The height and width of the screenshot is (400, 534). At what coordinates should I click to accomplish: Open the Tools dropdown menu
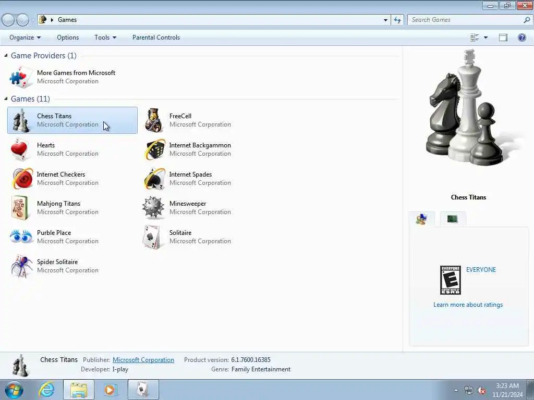pyautogui.click(x=105, y=37)
